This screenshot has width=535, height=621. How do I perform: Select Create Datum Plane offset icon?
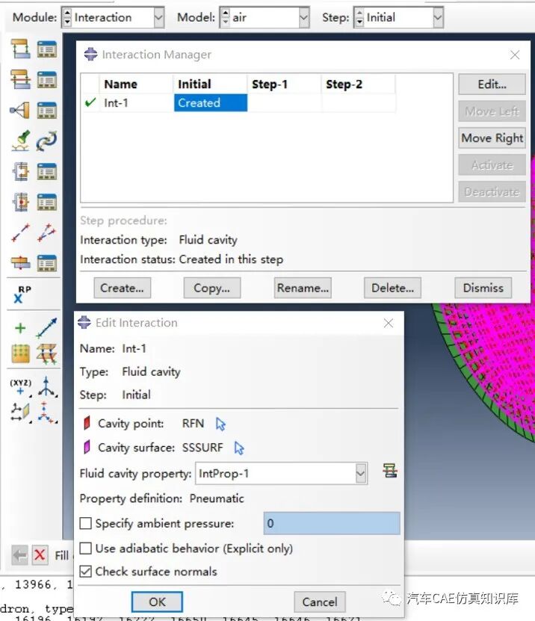point(20,412)
